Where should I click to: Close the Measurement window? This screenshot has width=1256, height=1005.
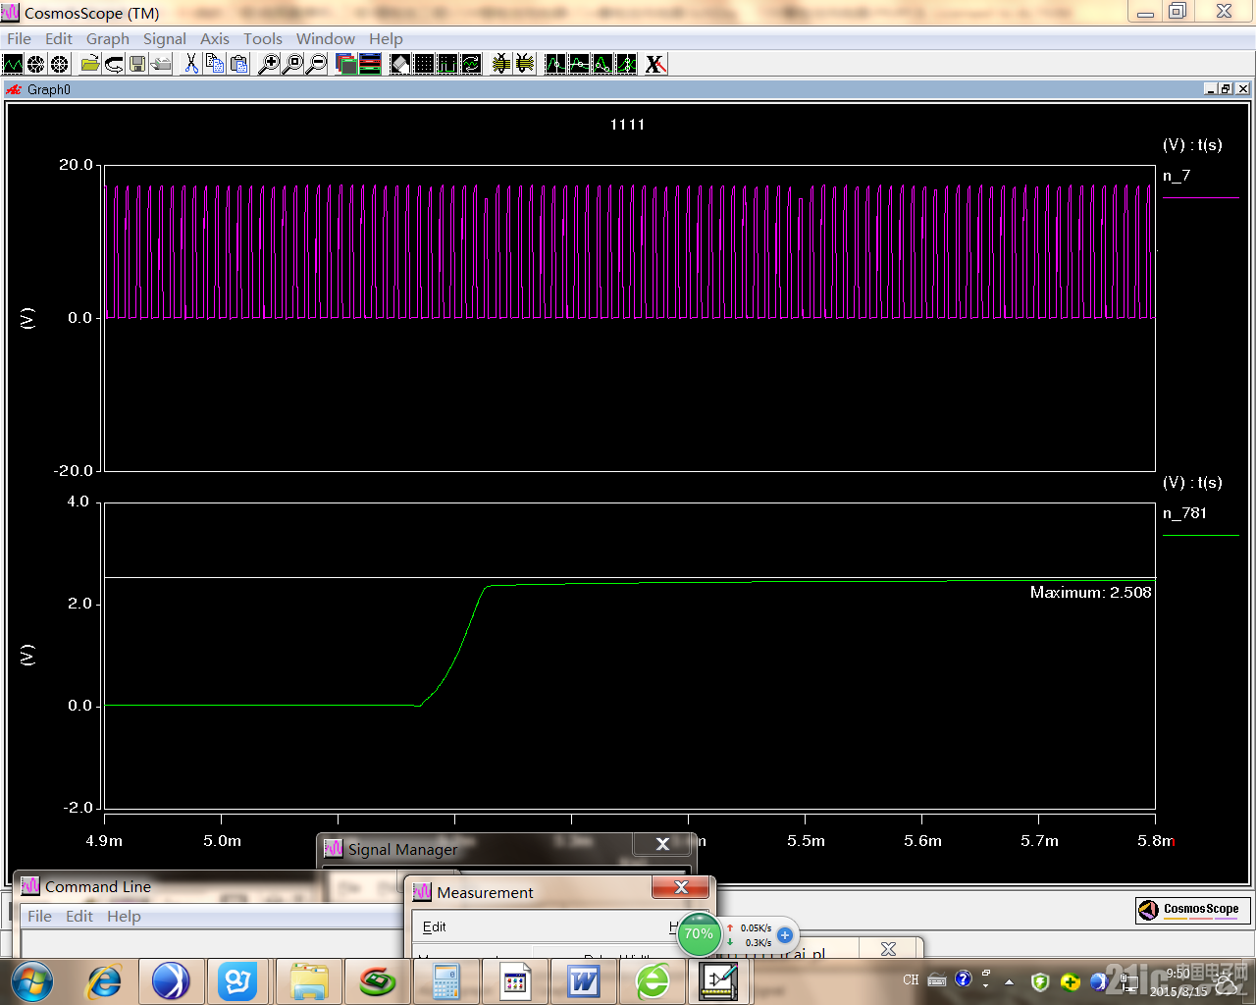682,887
